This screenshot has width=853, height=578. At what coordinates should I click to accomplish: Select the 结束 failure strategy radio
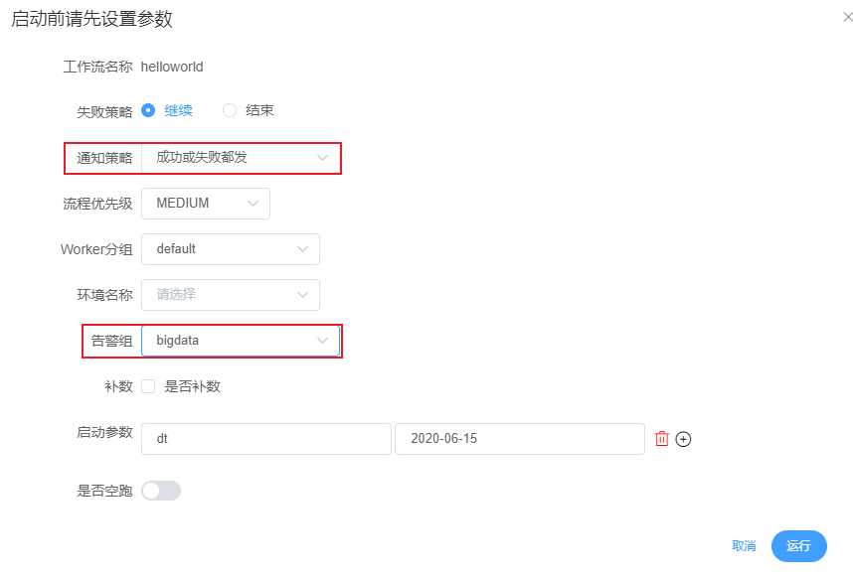[x=230, y=110]
